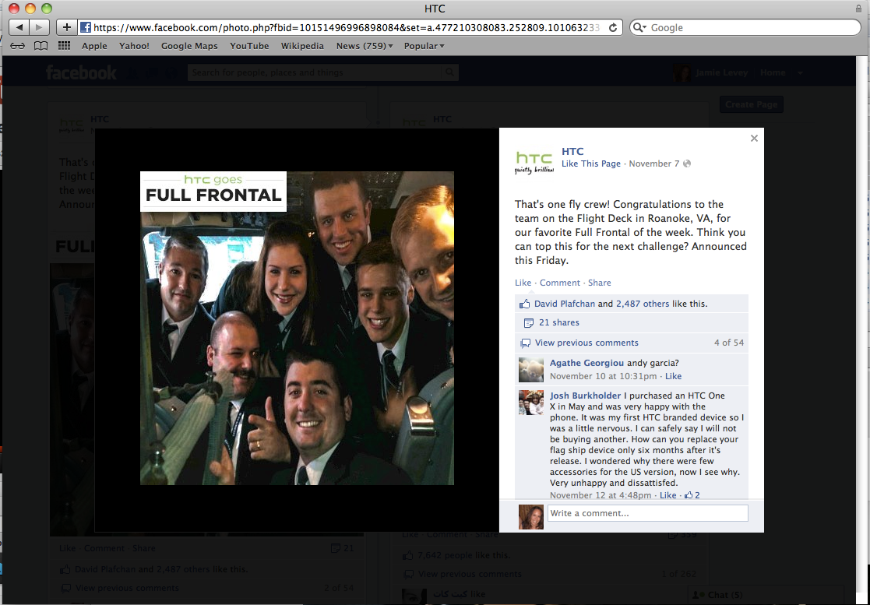
Task: Open the 21 shares link
Action: coord(558,322)
